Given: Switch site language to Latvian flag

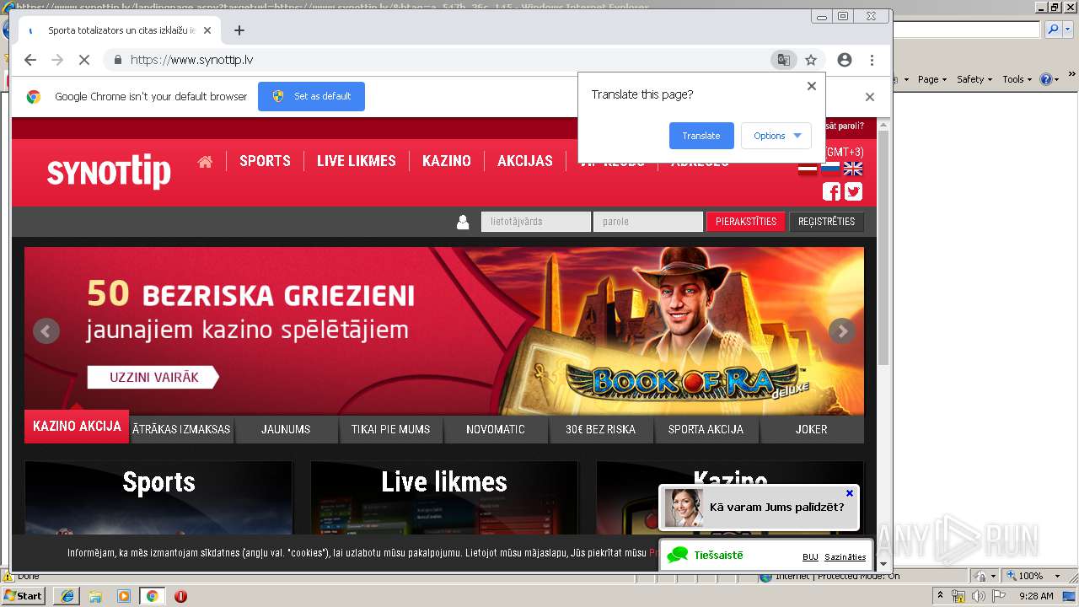Looking at the screenshot, I should click(808, 169).
